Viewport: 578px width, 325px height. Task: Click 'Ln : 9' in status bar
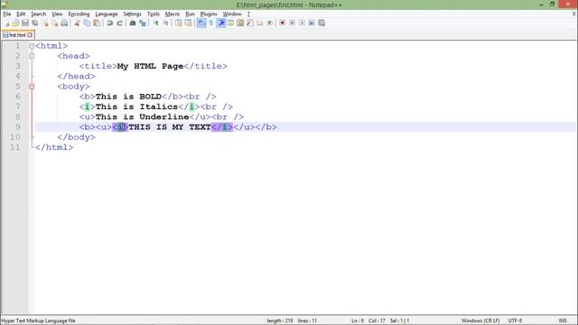[358, 320]
